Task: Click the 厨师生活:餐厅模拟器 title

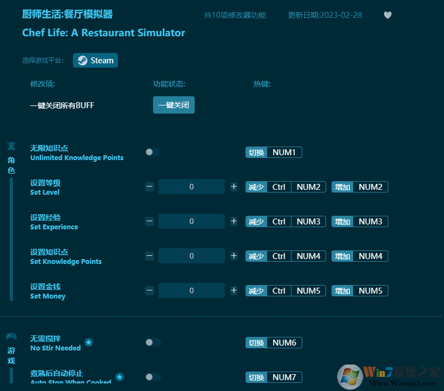Action: [68, 14]
